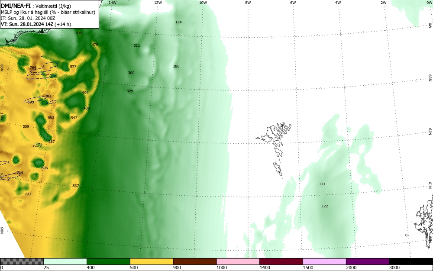Click the map value '611'
The height and width of the screenshot is (271, 433).
pyautogui.click(x=29, y=194)
